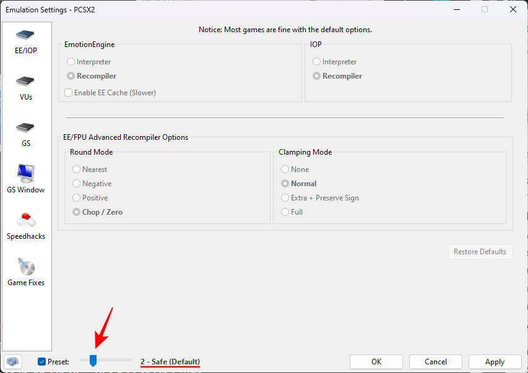This screenshot has width=528, height=373.
Task: Uncheck the Preset checkbox
Action: pyautogui.click(x=41, y=361)
